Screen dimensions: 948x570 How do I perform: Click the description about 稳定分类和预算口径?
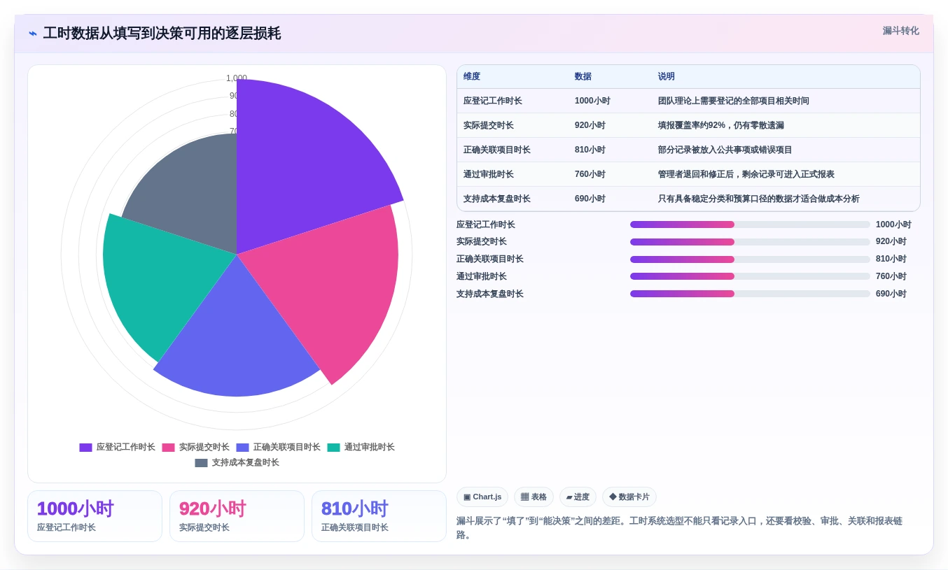tap(759, 199)
